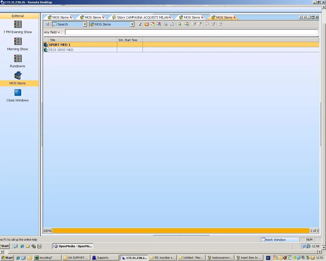This screenshot has height=261, width=326.
Task: Click the open folder toolbar icon
Action: [146, 24]
